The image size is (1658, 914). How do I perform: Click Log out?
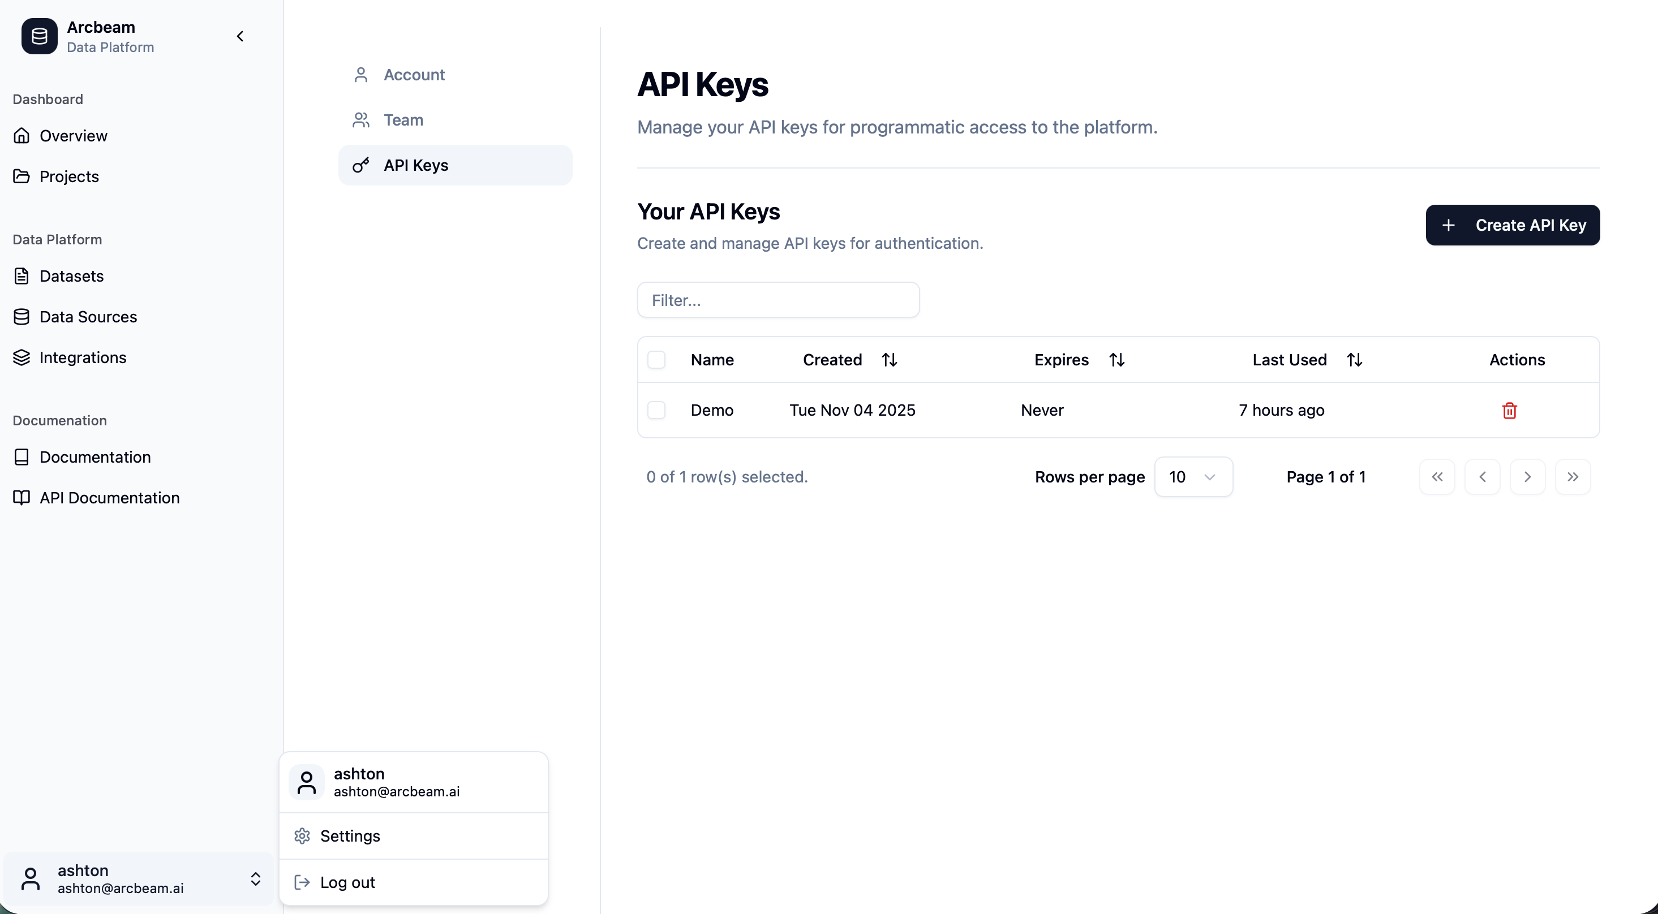click(347, 882)
